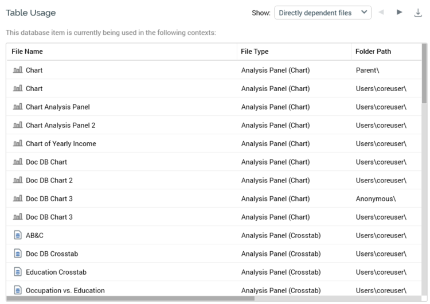The width and height of the screenshot is (430, 304).
Task: Click the next page arrow icon
Action: pyautogui.click(x=400, y=13)
